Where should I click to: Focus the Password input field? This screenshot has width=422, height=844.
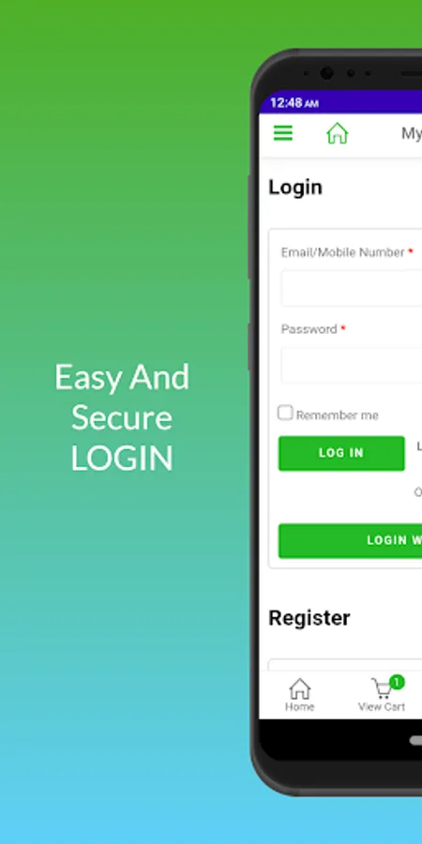[351, 365]
